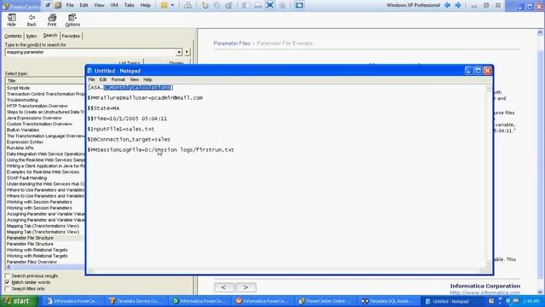Open Notepad Format menu
This screenshot has height=307, width=545.
(118, 79)
